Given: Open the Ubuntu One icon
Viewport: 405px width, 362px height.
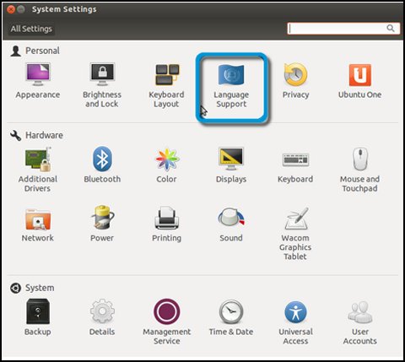Looking at the screenshot, I should [x=359, y=81].
